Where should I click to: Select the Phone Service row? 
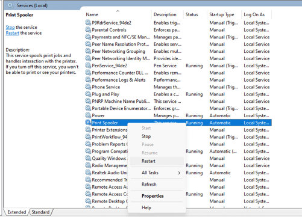tap(178, 87)
